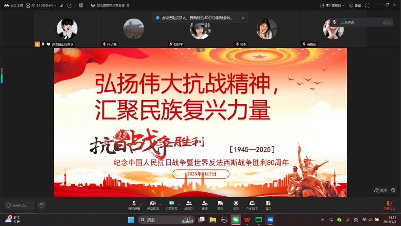Open meeting details (会议详情)

pos(14,5)
